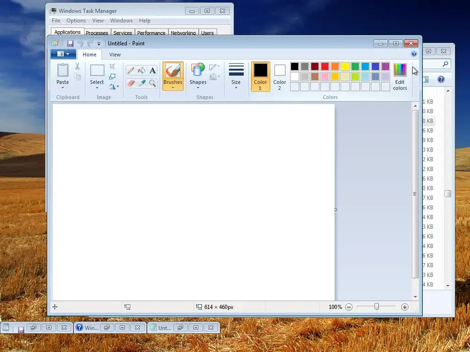Image resolution: width=470 pixels, height=352 pixels.
Task: Expand the Brushes dropdown arrow
Action: [x=173, y=88]
